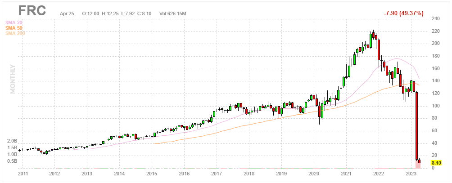The height and width of the screenshot is (183, 452).
Task: Click the MONTHLY timeframe label
Action: (13, 79)
